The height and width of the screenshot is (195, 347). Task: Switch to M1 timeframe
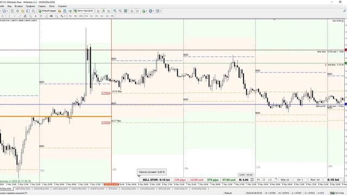[70, 16]
